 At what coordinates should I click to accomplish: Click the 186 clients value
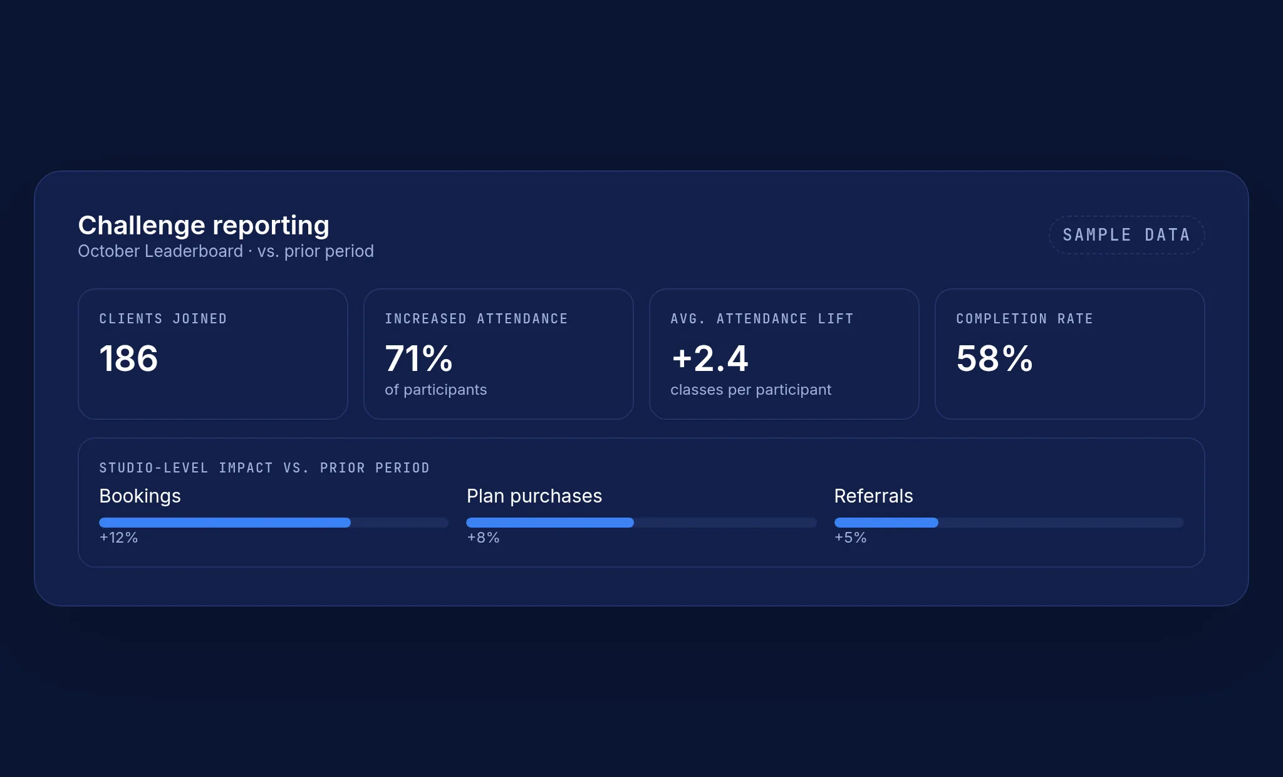pyautogui.click(x=128, y=358)
